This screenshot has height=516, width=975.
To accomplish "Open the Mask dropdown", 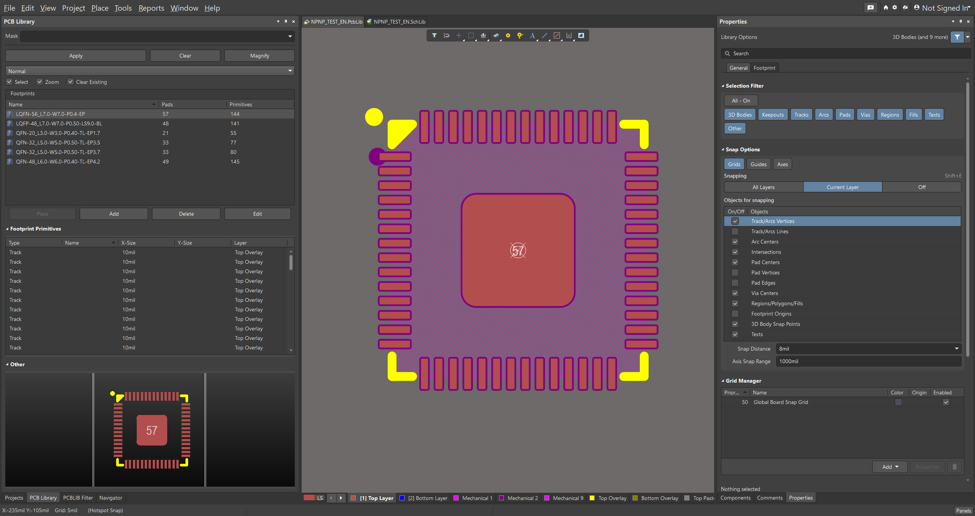I will (x=290, y=36).
